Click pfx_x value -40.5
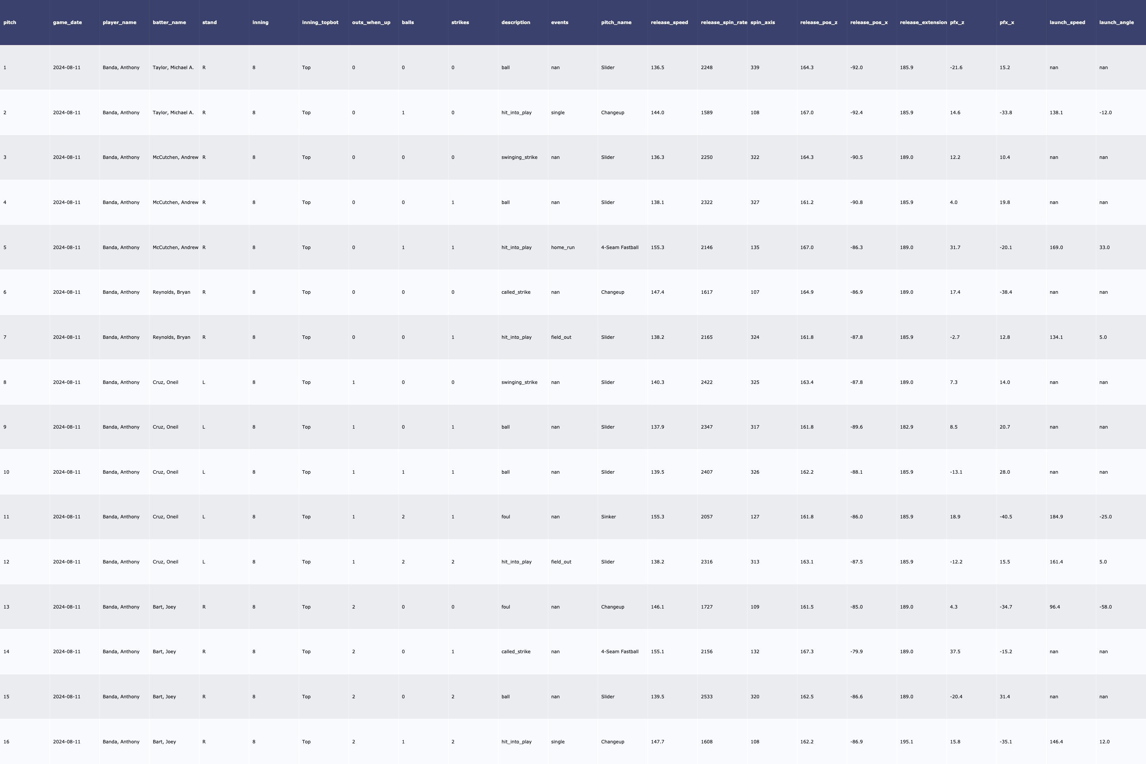This screenshot has height=764, width=1146. (x=1006, y=517)
